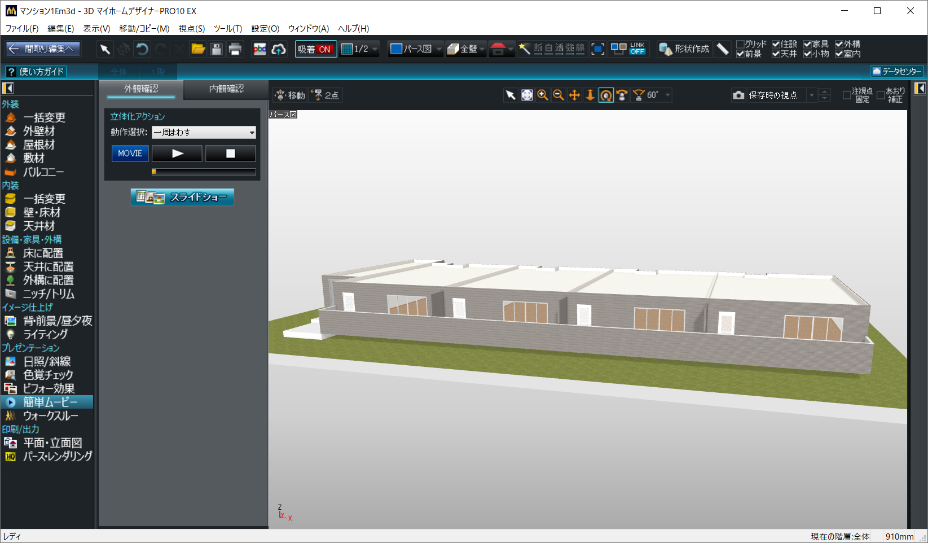The width and height of the screenshot is (928, 543).
Task: Click the 間取り編集へ back button
Action: pyautogui.click(x=43, y=50)
